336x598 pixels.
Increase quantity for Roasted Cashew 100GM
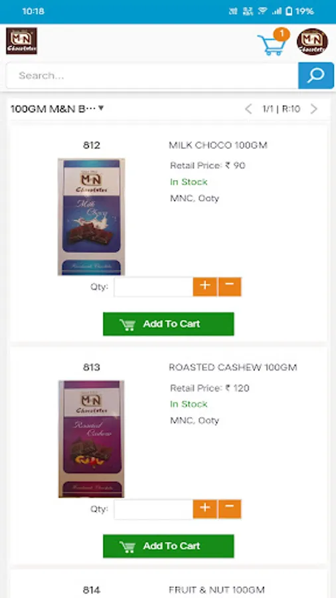[x=205, y=509]
